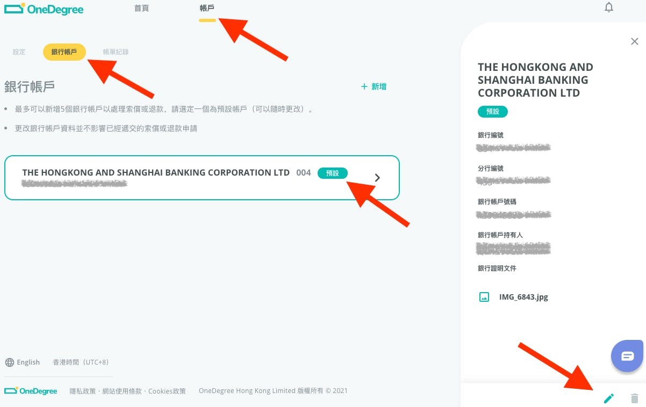Screen dimensions: 646x407
Task: Expand the HSBC account card chevron
Action: pyautogui.click(x=377, y=178)
